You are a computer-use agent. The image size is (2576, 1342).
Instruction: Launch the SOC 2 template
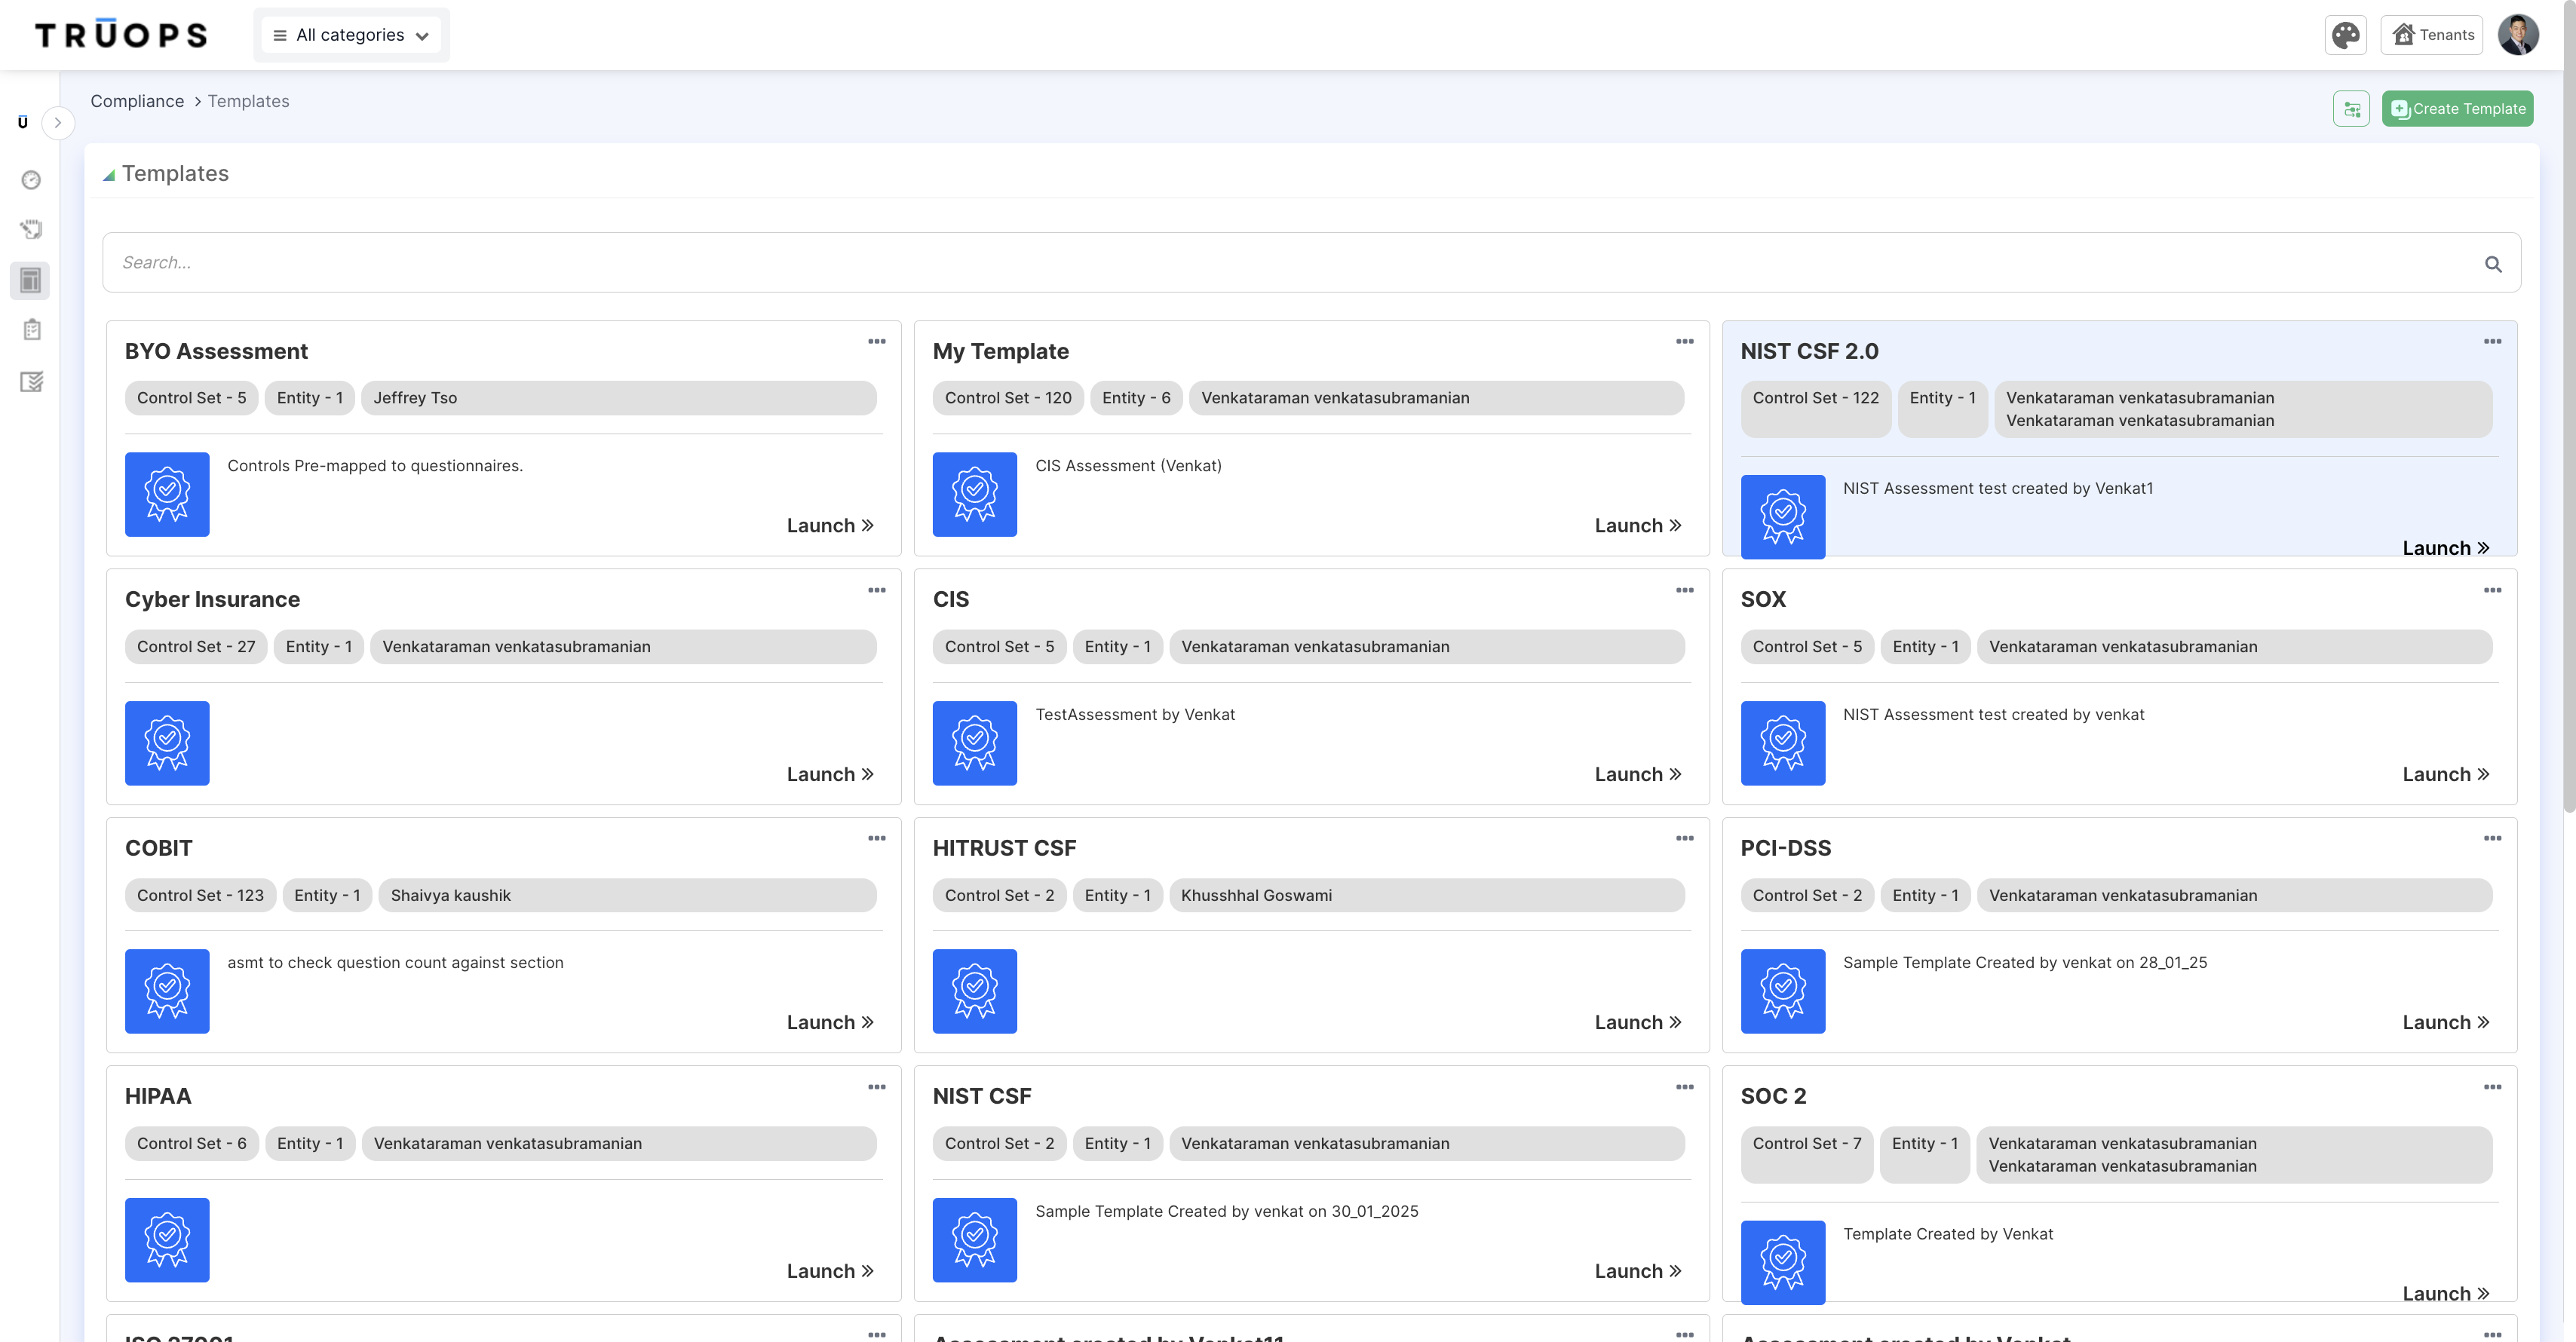point(2446,1294)
